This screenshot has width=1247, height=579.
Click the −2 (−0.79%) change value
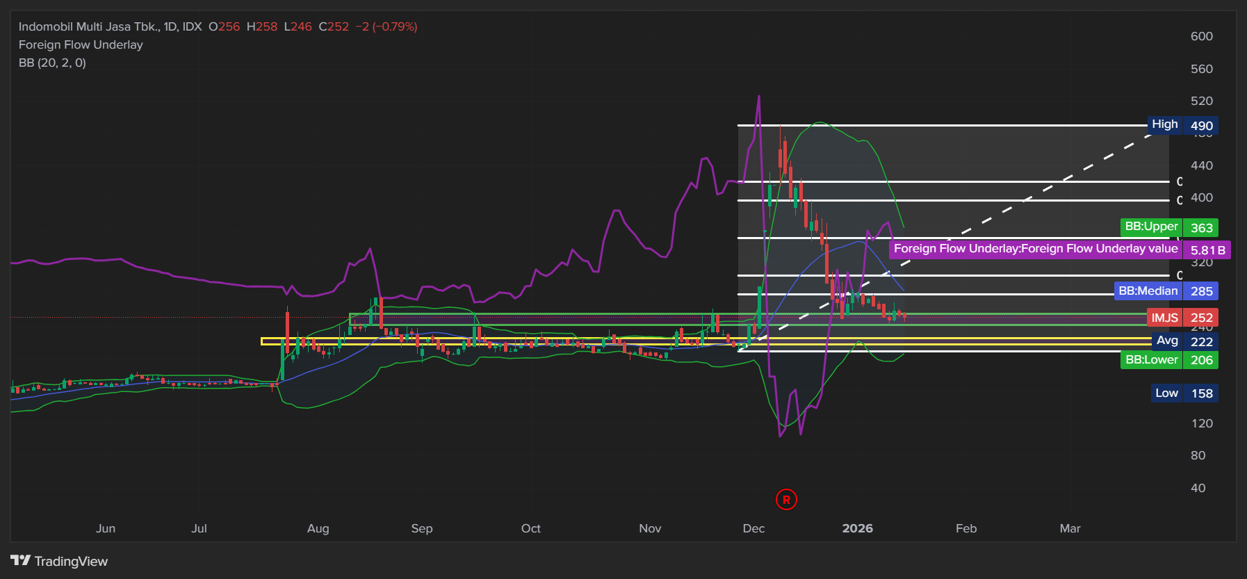386,26
